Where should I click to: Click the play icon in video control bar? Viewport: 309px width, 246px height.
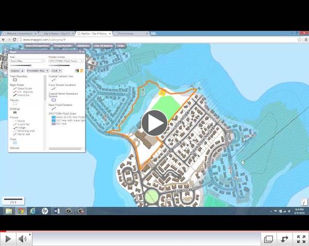8,239
